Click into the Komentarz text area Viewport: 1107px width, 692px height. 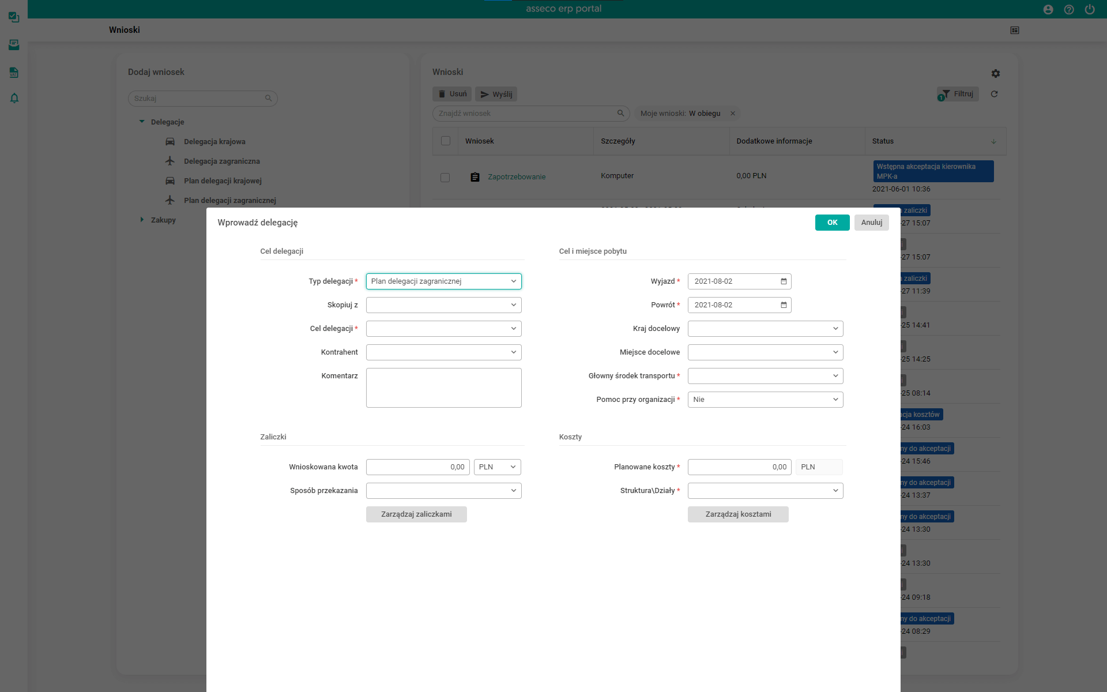pos(443,388)
